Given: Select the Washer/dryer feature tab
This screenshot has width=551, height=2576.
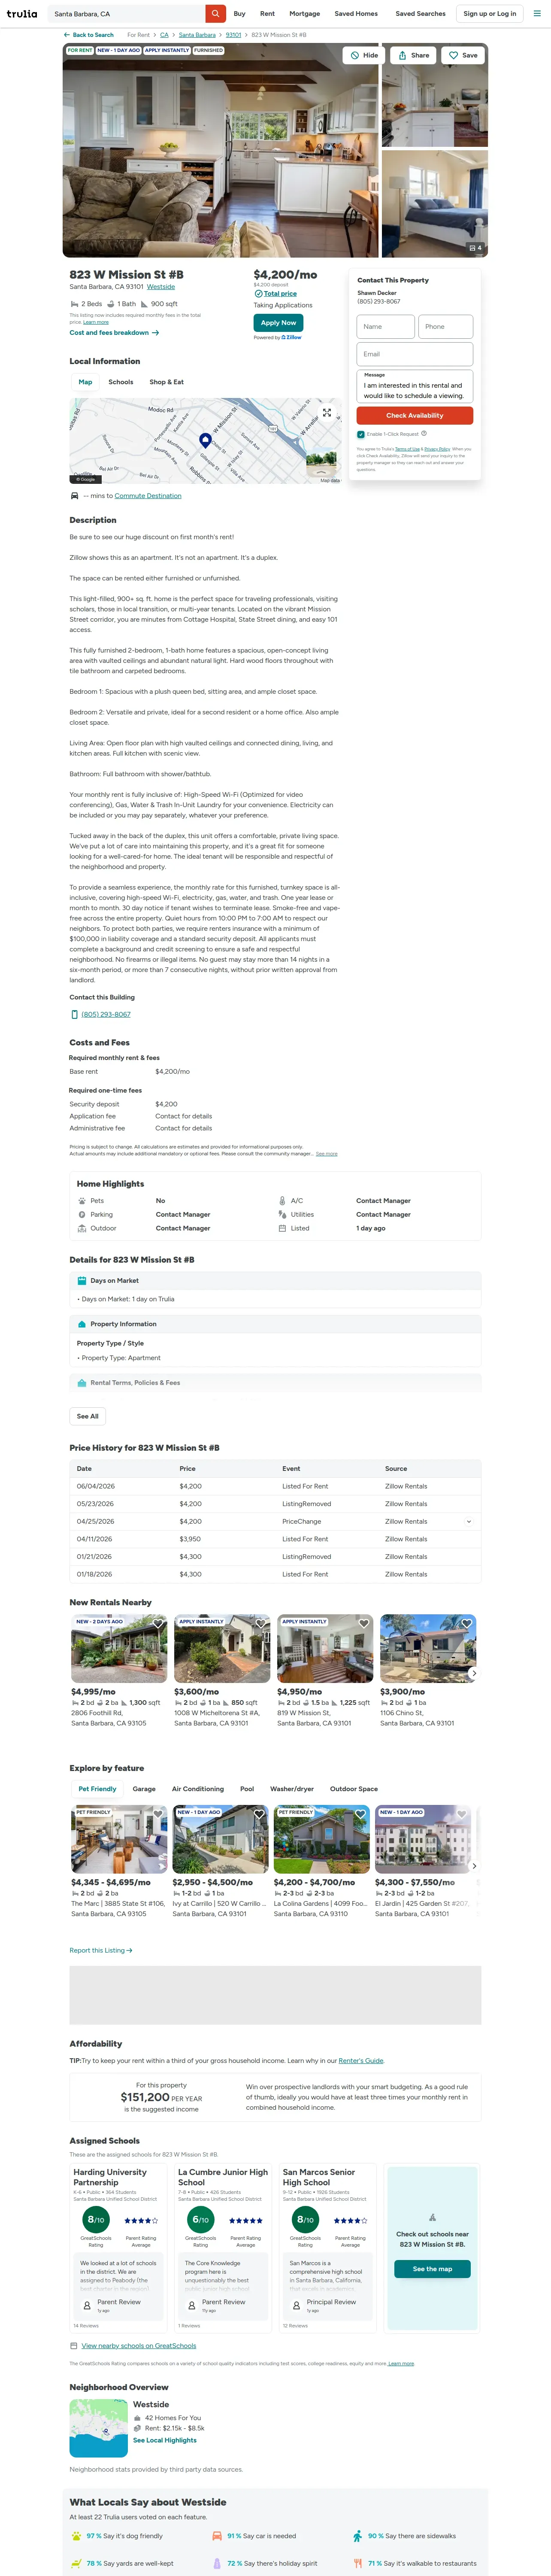Looking at the screenshot, I should (x=292, y=1789).
